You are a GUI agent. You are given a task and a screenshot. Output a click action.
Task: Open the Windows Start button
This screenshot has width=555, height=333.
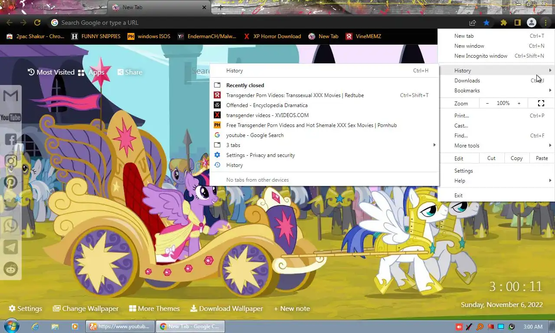tap(11, 326)
